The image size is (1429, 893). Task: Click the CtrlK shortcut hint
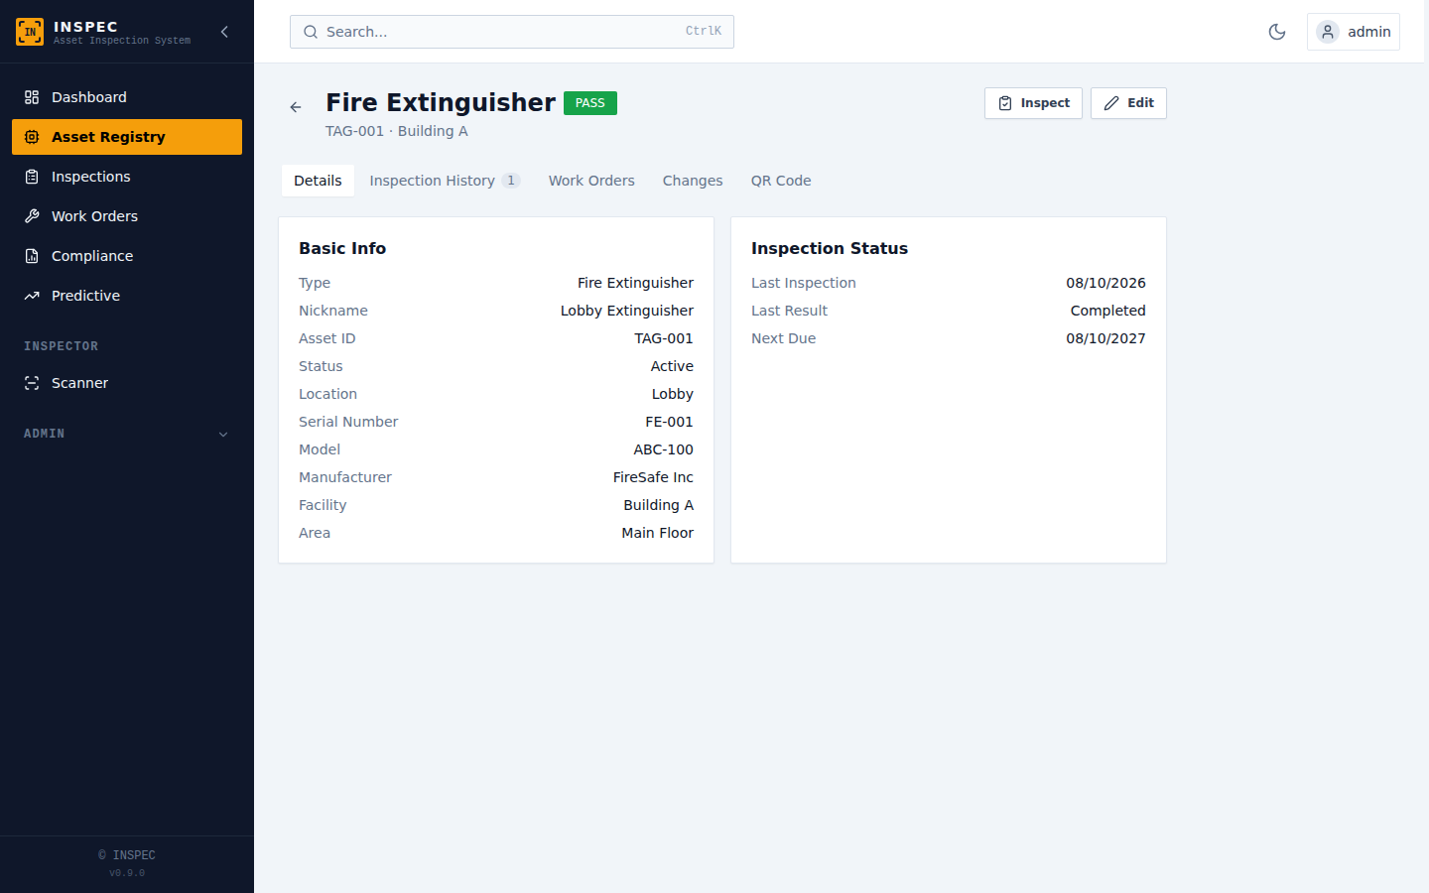[x=704, y=32]
